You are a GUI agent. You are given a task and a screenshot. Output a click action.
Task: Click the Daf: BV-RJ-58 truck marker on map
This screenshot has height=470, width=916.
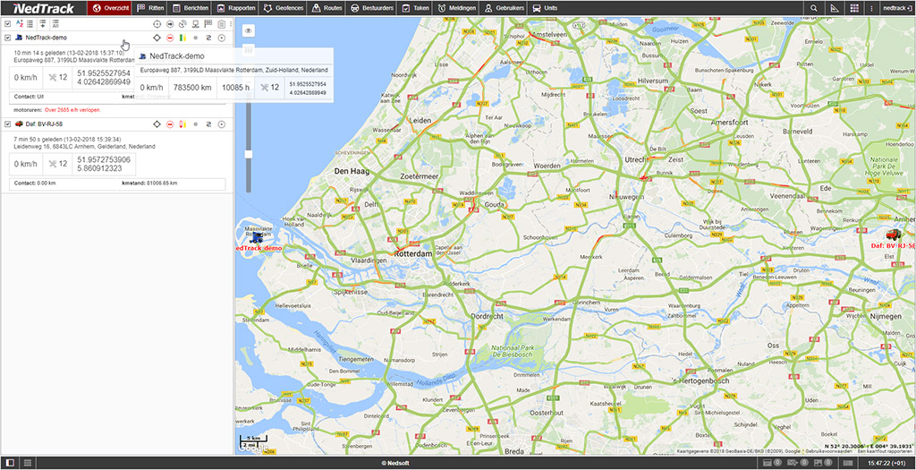pos(892,235)
